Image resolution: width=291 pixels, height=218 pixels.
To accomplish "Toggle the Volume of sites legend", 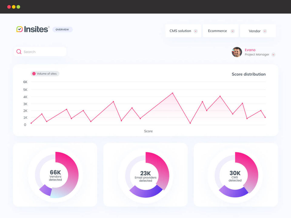I will click(45, 74).
